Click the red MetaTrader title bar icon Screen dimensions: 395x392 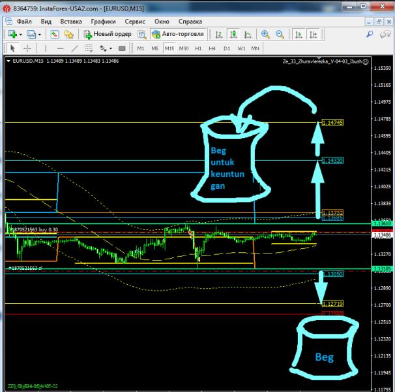7,8
